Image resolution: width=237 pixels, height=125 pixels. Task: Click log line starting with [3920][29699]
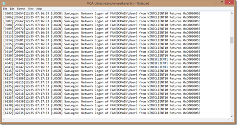[102, 56]
